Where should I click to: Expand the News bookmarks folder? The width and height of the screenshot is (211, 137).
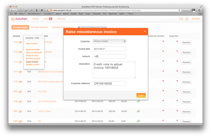coord(22,14)
